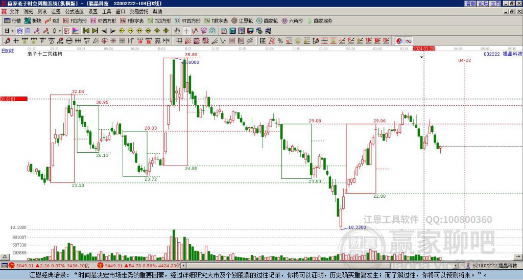
Task: Open the T数字表 time table
Action: (x=216, y=20)
